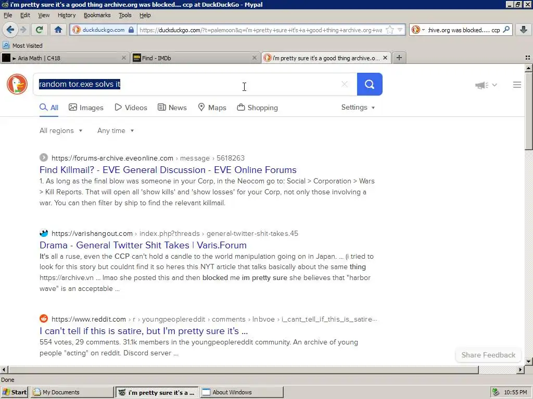Click the vertical scrollbar down arrow
The width and height of the screenshot is (533, 399).
[529, 362]
